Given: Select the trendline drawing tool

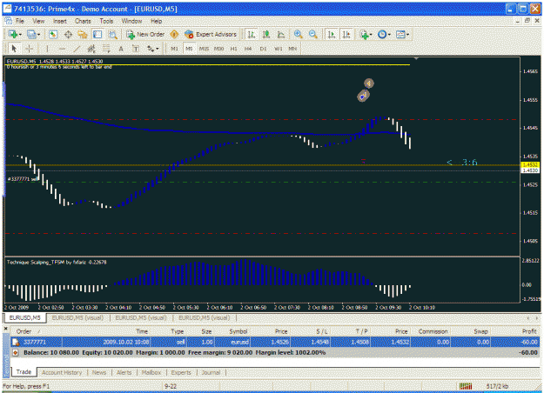Looking at the screenshot, I should pos(77,49).
